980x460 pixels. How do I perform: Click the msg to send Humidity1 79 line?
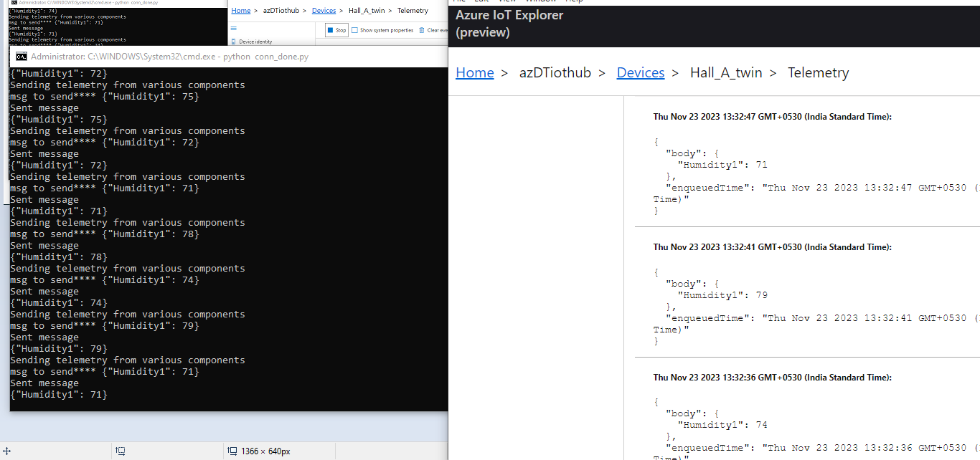105,326
